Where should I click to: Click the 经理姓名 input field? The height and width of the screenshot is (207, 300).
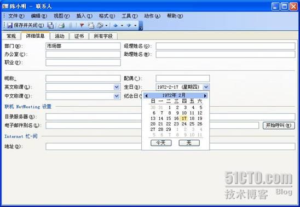226,46
